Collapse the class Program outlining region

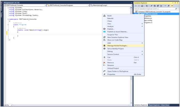(x=8, y=25)
